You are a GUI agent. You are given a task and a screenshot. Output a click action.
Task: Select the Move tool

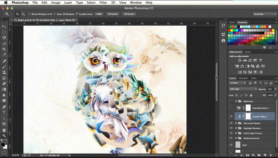(x=4, y=26)
